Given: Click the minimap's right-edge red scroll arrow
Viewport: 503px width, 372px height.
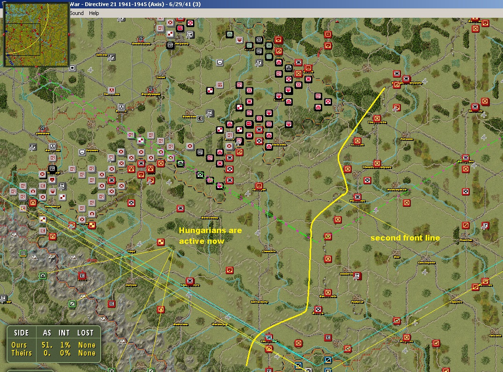Looking at the screenshot, I should coord(69,34).
